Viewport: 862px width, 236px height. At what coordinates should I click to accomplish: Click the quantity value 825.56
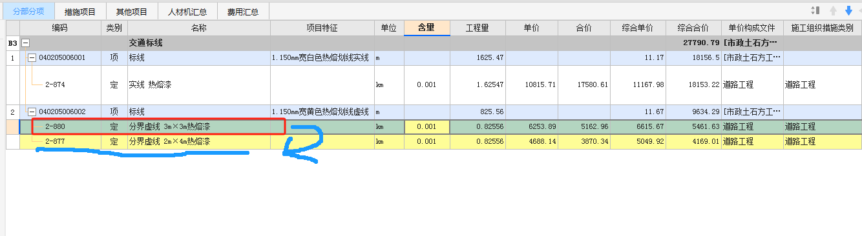(x=492, y=112)
